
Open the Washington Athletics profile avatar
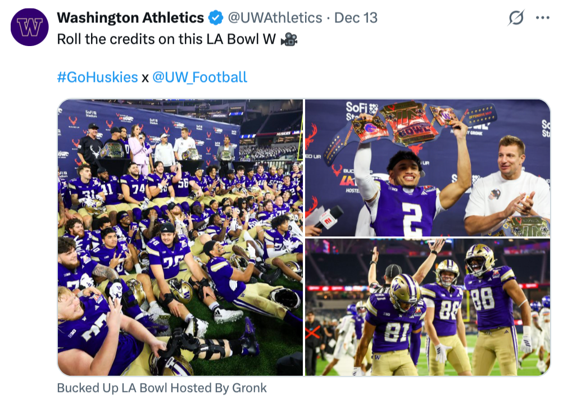(29, 27)
